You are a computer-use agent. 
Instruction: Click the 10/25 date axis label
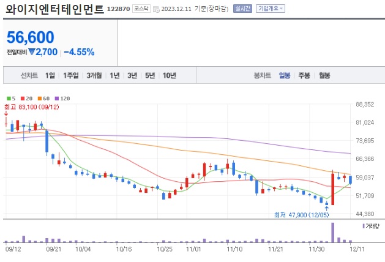click(165, 249)
